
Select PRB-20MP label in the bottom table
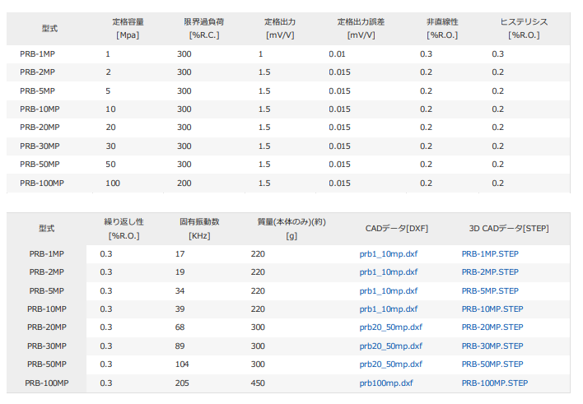pos(46,327)
